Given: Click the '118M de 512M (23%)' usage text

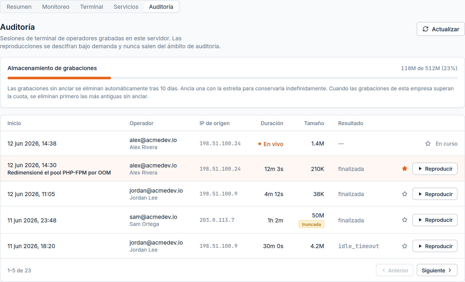Looking at the screenshot, I should (429, 68).
